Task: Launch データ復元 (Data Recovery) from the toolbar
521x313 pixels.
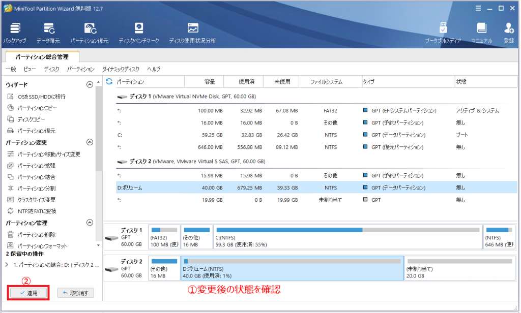Action: (x=48, y=33)
